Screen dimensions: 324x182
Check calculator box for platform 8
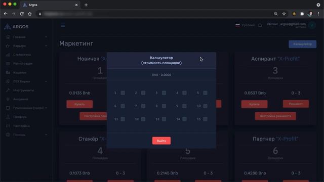pyautogui.click(x=164, y=106)
